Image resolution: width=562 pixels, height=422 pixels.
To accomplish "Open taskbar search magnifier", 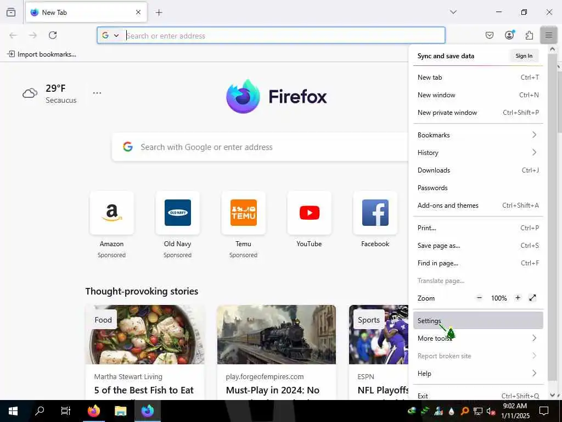I will point(40,411).
